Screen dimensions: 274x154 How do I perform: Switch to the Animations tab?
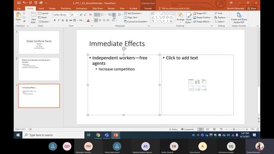click(81, 9)
